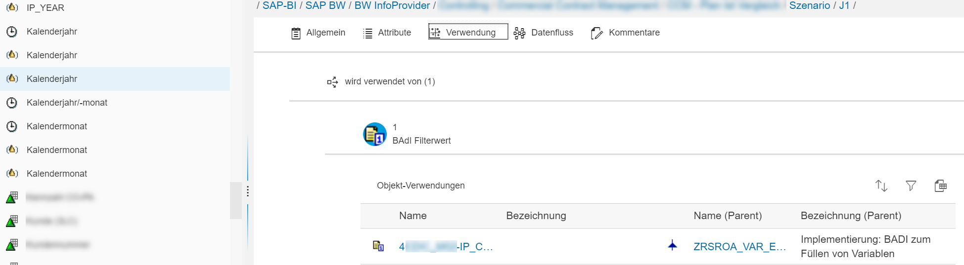Click the table export settings icon
Screen dimensions: 964x265
(940, 186)
